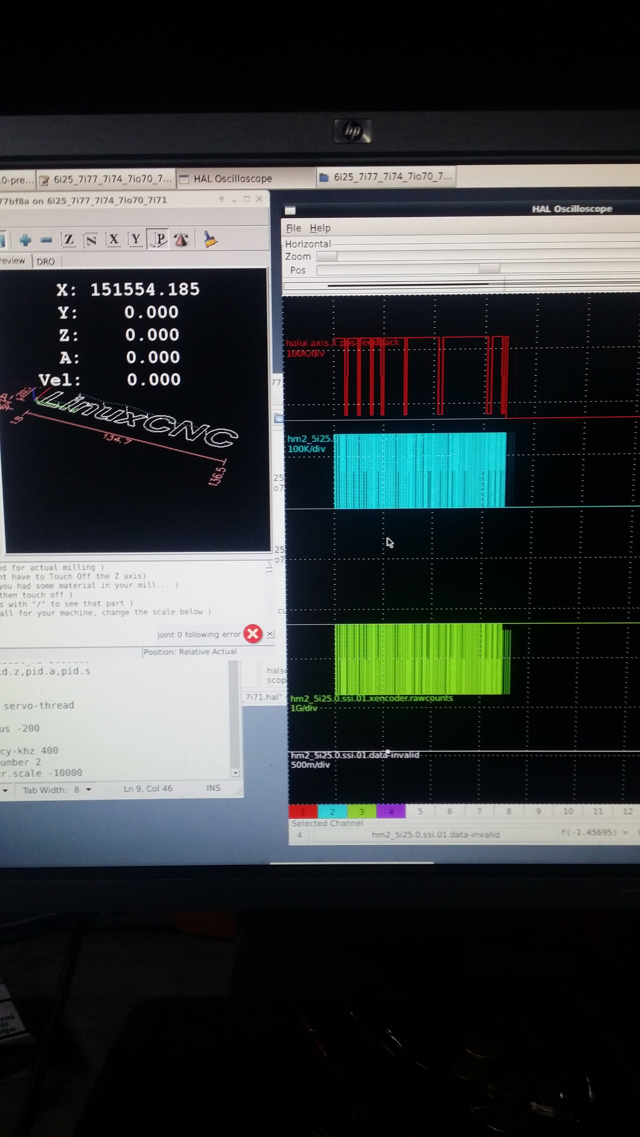Open the language dropdown arrow left of Tab Width
Viewport: 640px width, 1137px height.
tap(5, 790)
